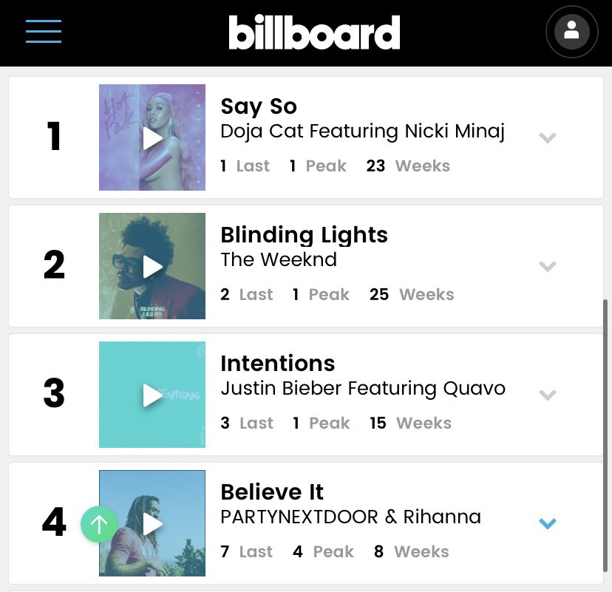Expand details for Say So
This screenshot has width=612, height=592.
(x=547, y=137)
